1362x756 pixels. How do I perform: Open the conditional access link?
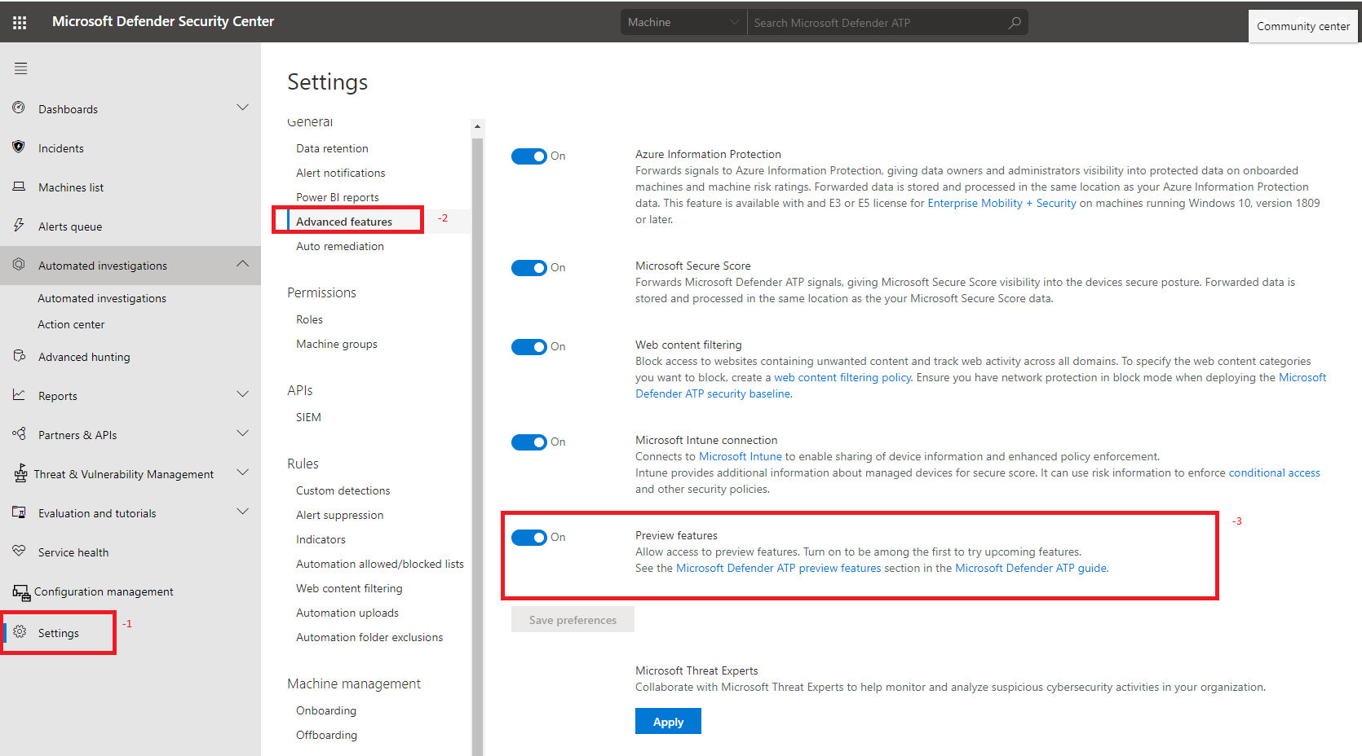[1274, 472]
